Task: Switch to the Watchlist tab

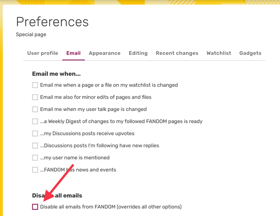Action: (x=219, y=53)
